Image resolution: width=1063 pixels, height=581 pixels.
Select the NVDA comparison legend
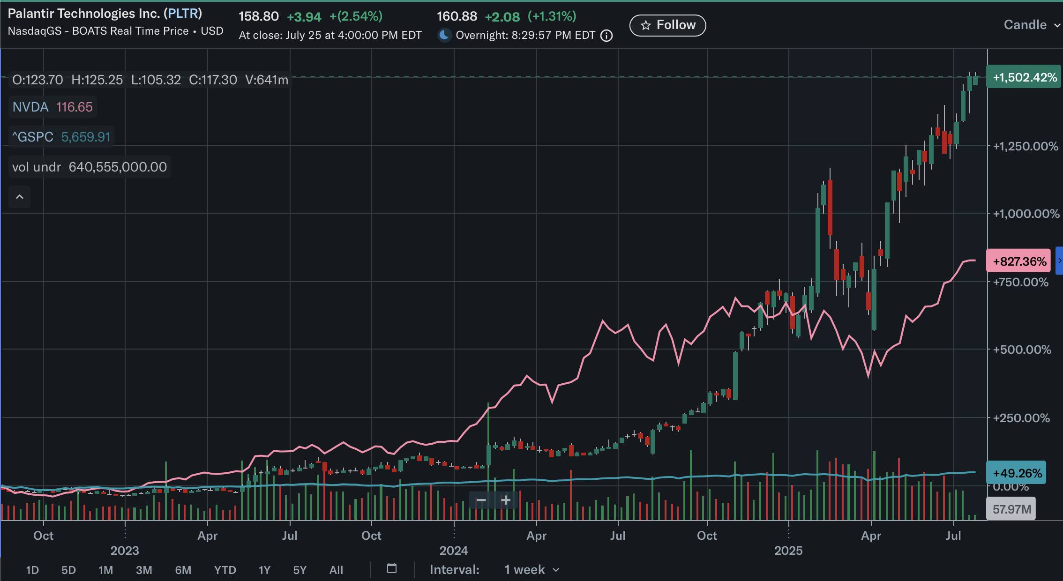52,107
